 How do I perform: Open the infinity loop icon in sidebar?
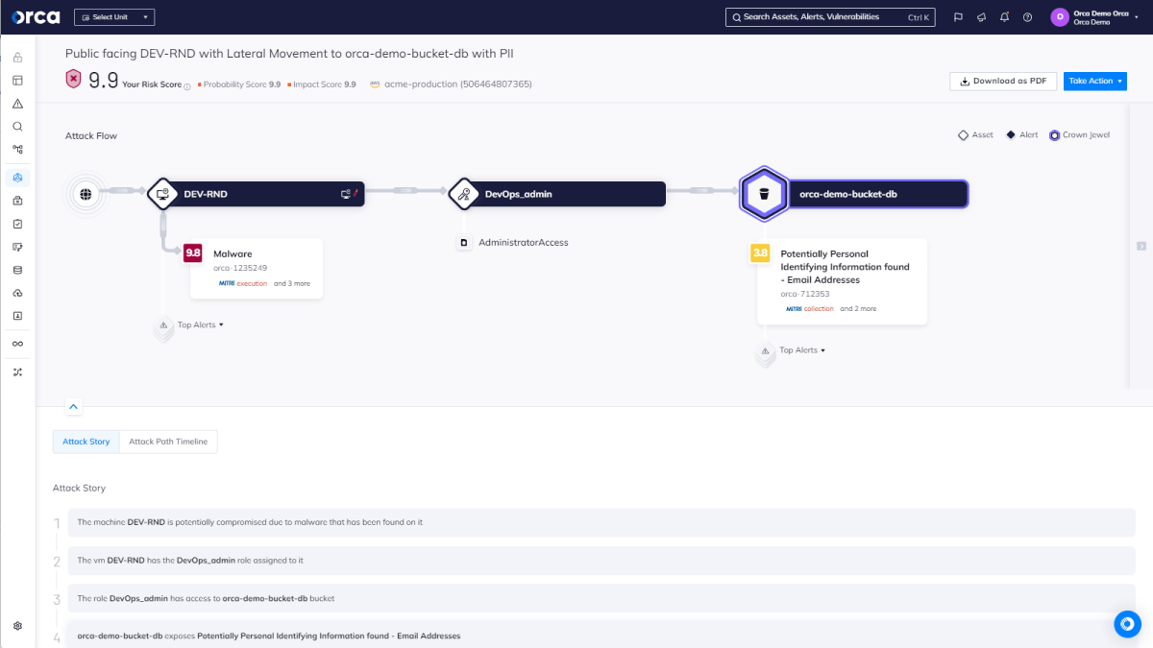[17, 344]
